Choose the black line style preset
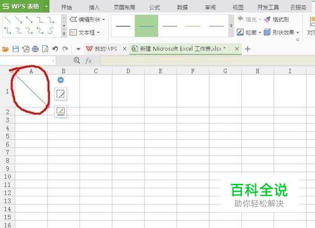315x228 pixels. [123, 26]
